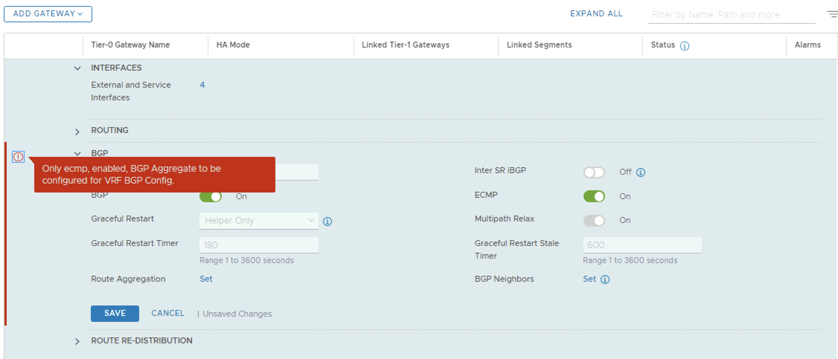Save the BGP configuration changes
Image resolution: width=838 pixels, height=359 pixels.
click(115, 313)
